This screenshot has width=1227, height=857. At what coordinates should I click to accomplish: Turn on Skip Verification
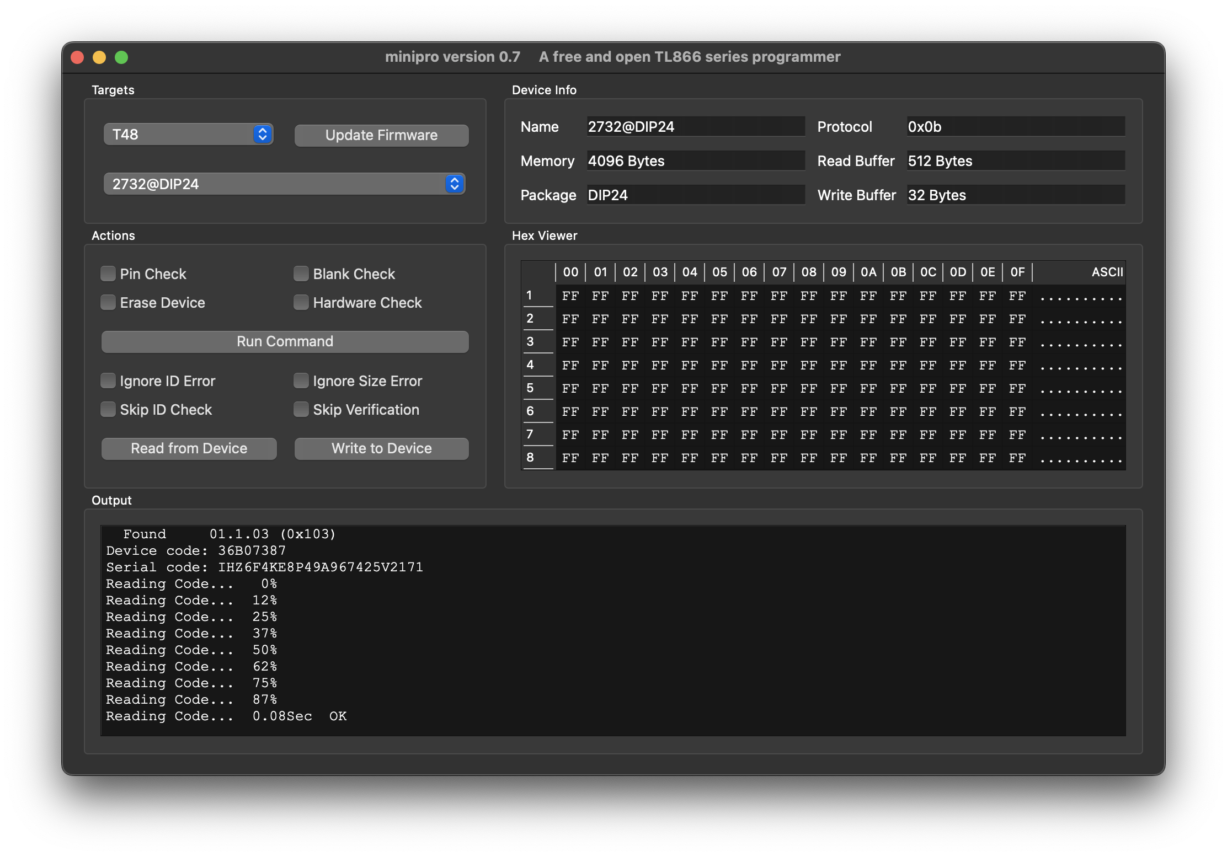(x=301, y=409)
